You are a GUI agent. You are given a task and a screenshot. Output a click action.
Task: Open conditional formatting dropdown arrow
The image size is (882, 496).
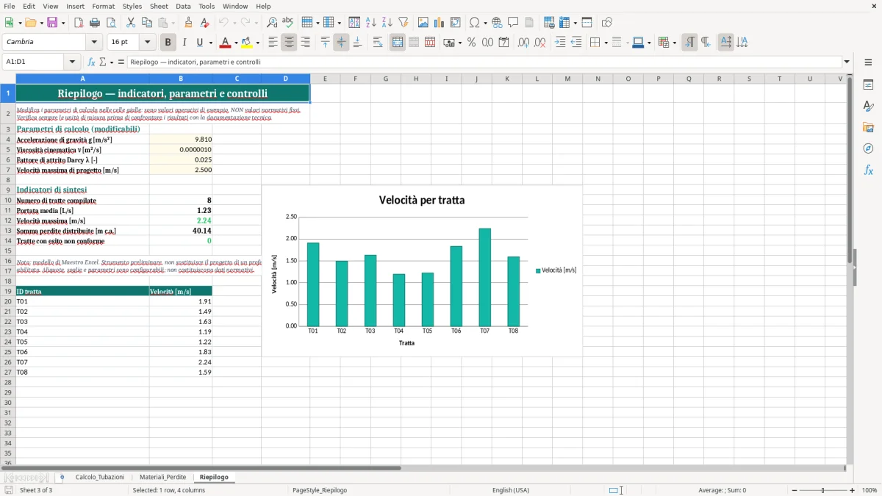(674, 43)
